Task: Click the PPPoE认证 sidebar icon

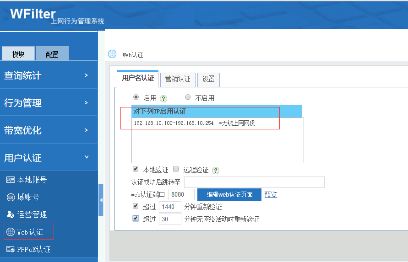Action: point(10,249)
